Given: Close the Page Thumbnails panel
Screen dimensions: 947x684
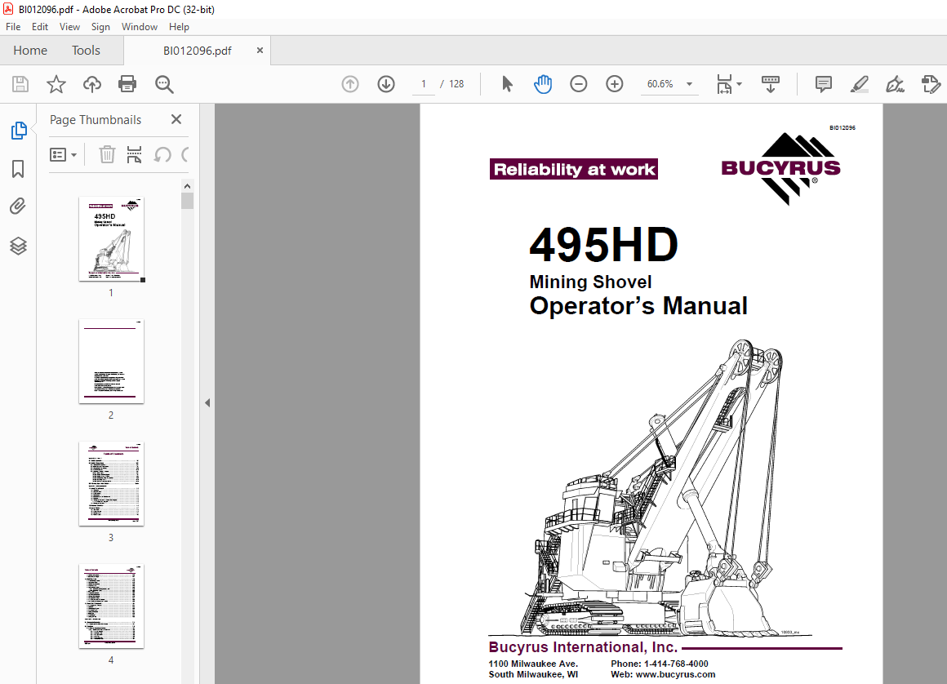Looking at the screenshot, I should pyautogui.click(x=176, y=119).
